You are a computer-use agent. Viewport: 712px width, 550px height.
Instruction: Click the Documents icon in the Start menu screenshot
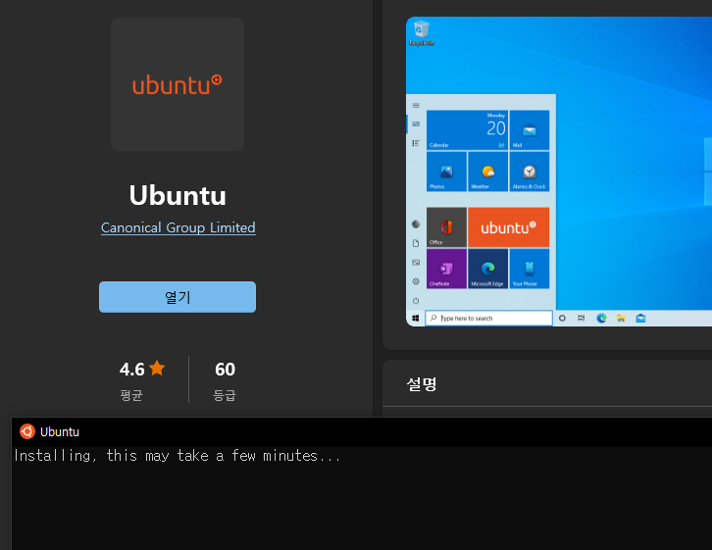pyautogui.click(x=416, y=243)
